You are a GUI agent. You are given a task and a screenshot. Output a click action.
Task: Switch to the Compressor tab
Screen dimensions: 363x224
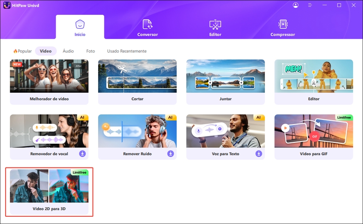click(x=283, y=28)
